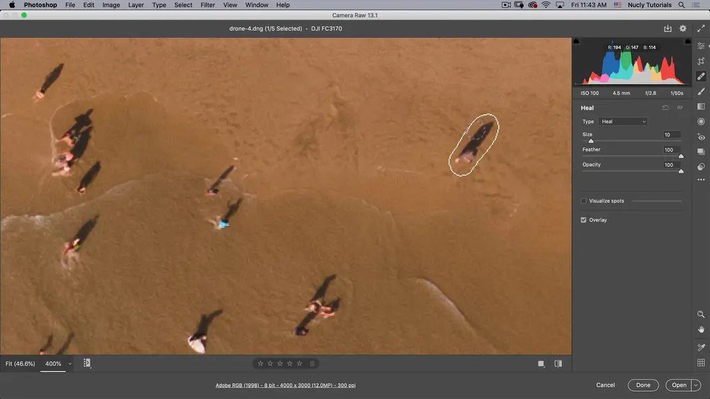Click the save image download icon
The image size is (710, 399).
[667, 29]
